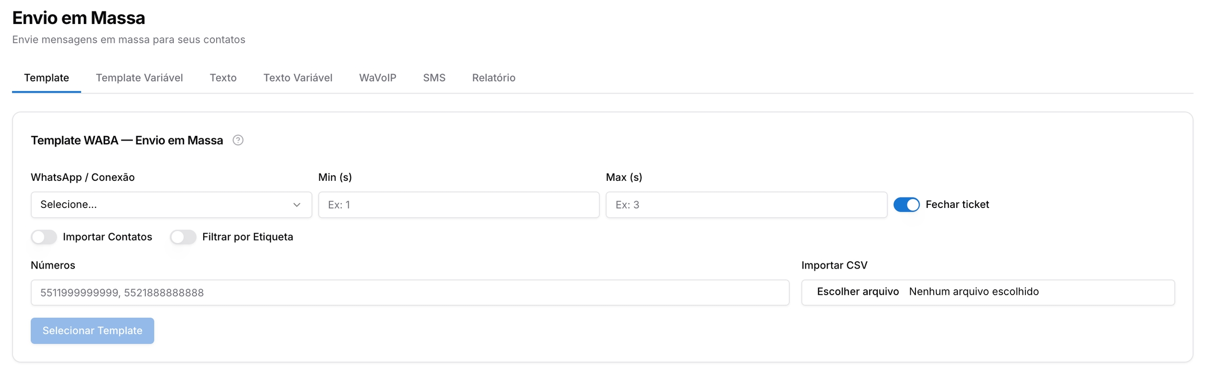Image resolution: width=1206 pixels, height=383 pixels.
Task: Open the WaVoIP tab
Action: (x=377, y=78)
